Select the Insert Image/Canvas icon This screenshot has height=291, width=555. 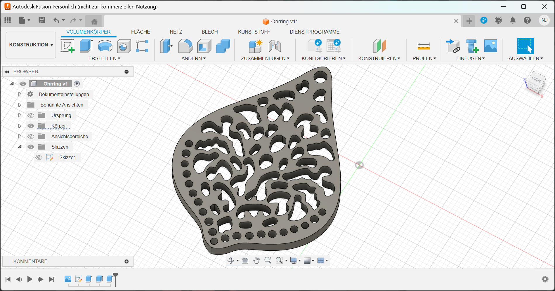[x=490, y=46]
